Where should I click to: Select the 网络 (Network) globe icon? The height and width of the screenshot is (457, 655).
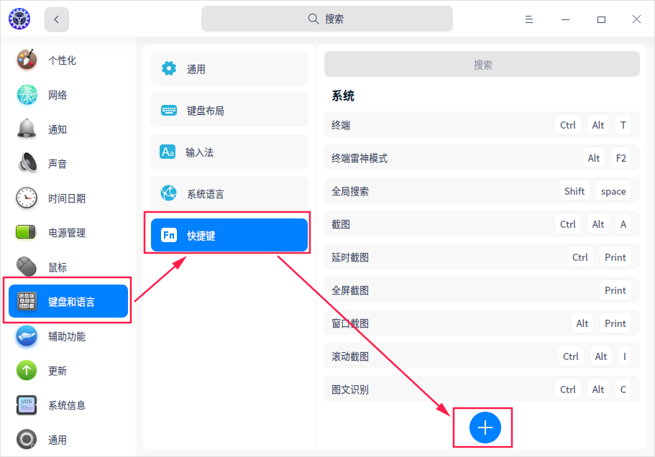click(x=26, y=94)
